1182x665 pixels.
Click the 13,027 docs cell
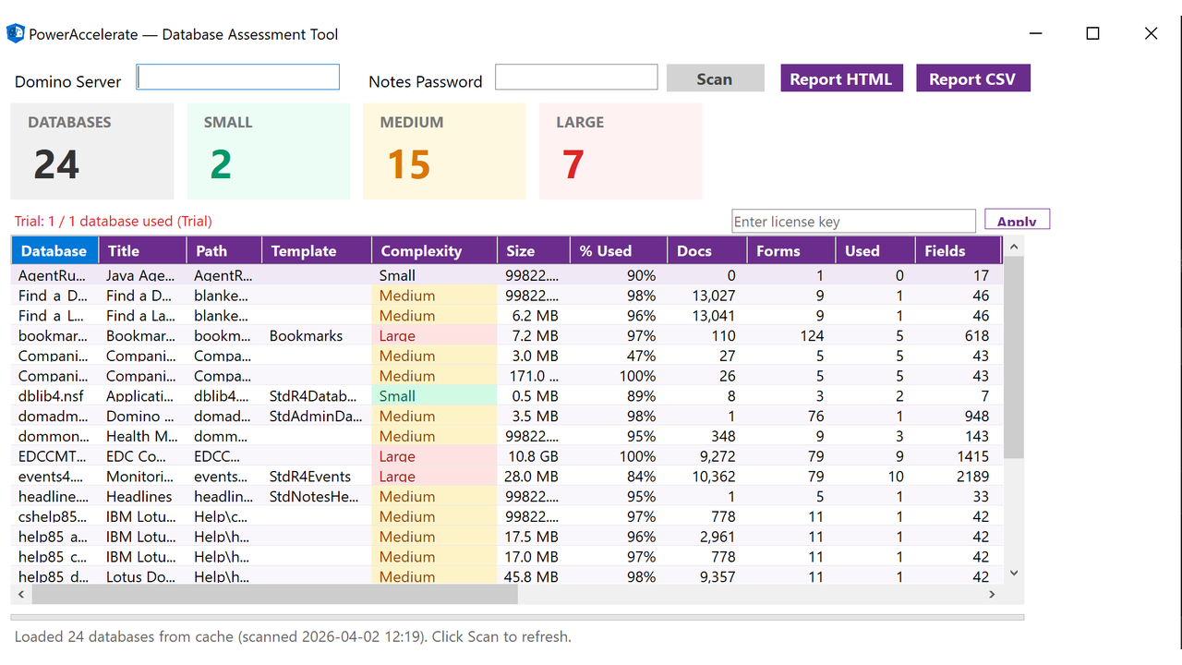(x=706, y=296)
